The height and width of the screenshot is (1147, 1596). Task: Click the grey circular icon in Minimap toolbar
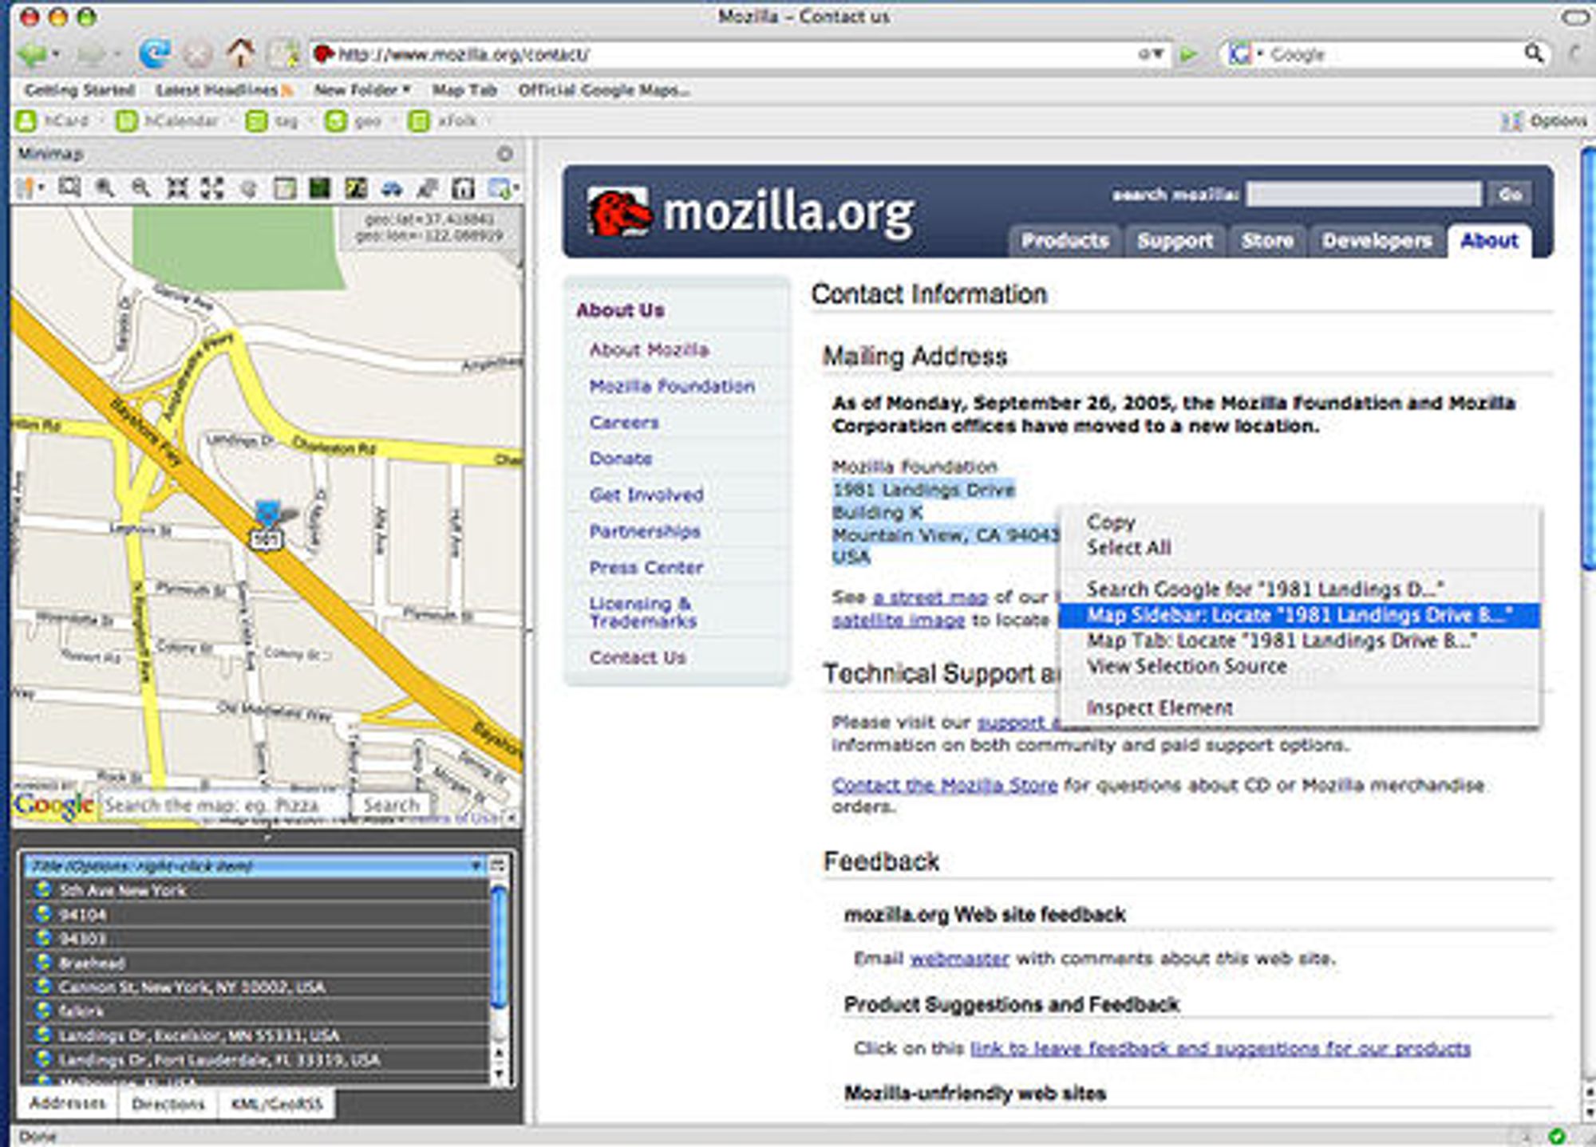[x=249, y=189]
